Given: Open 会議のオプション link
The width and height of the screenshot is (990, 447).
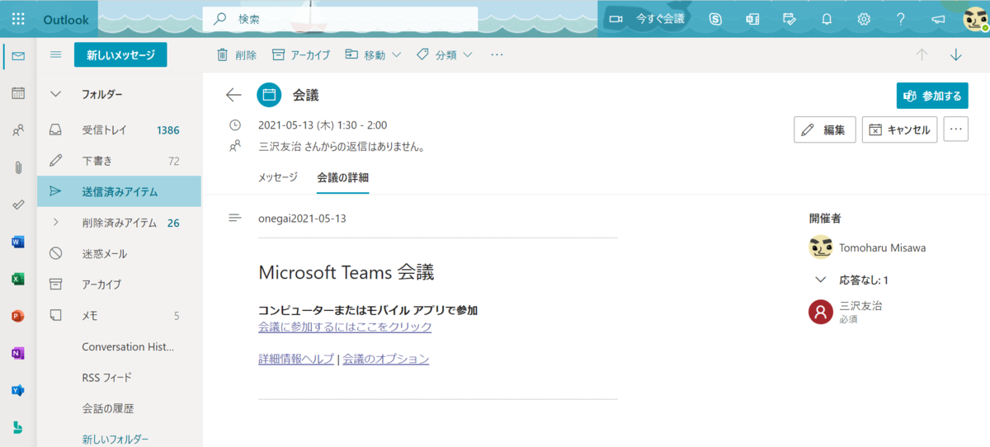Looking at the screenshot, I should tap(386, 359).
